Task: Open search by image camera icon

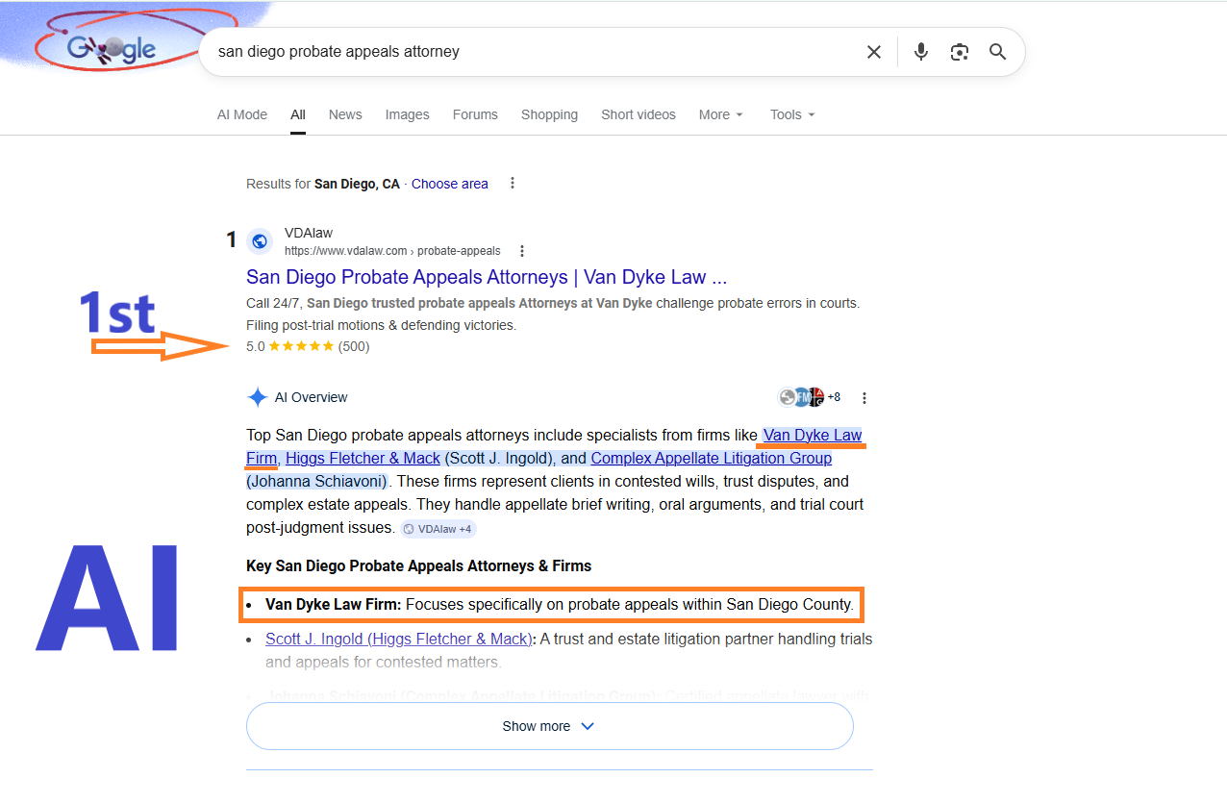Action: tap(959, 52)
